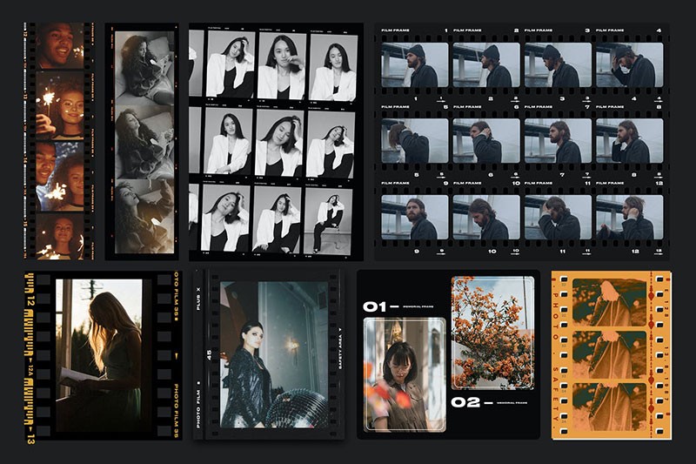
Task: Click the "FILM FRAME" label numbered 10
Action: pyautogui.click(x=467, y=183)
